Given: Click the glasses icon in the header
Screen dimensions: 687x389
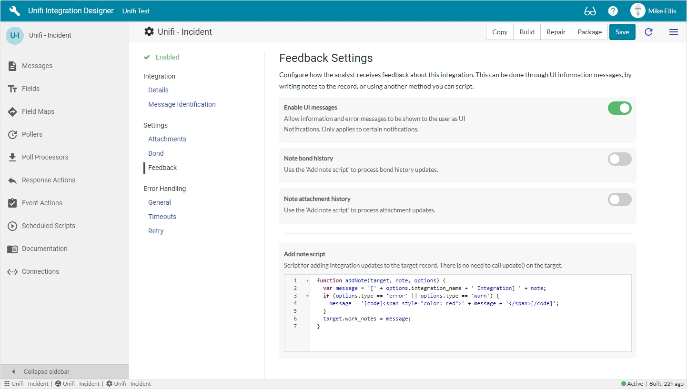Looking at the screenshot, I should [x=590, y=11].
